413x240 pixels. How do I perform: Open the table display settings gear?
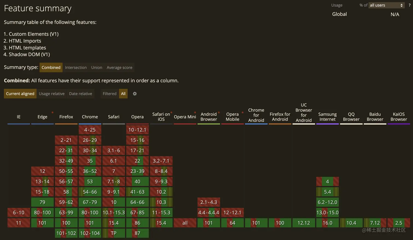[x=135, y=94]
